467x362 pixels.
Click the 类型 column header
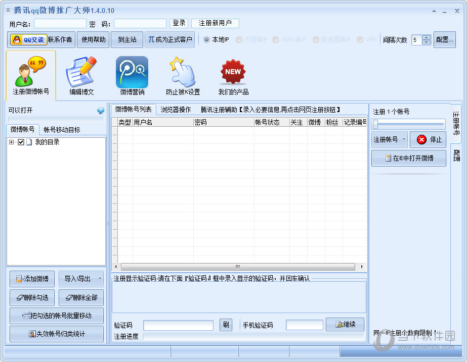pos(125,122)
